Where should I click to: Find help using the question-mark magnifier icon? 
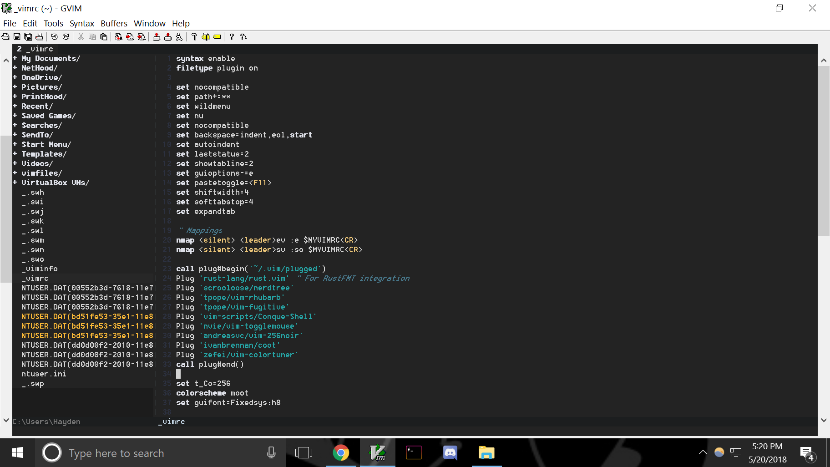(x=243, y=37)
